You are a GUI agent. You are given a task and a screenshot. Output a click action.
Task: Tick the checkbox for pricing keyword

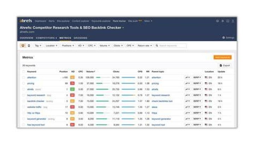(x=24, y=83)
